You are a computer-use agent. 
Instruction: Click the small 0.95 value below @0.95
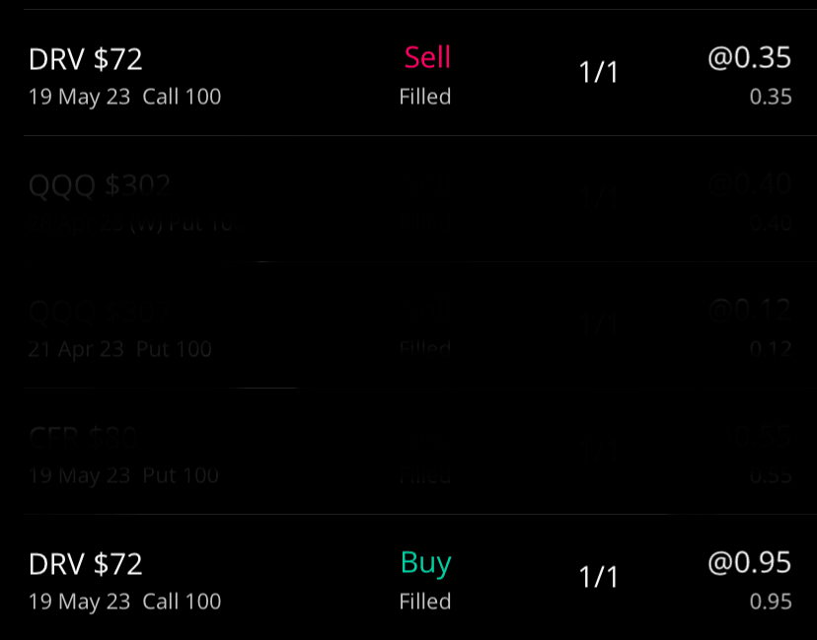770,602
